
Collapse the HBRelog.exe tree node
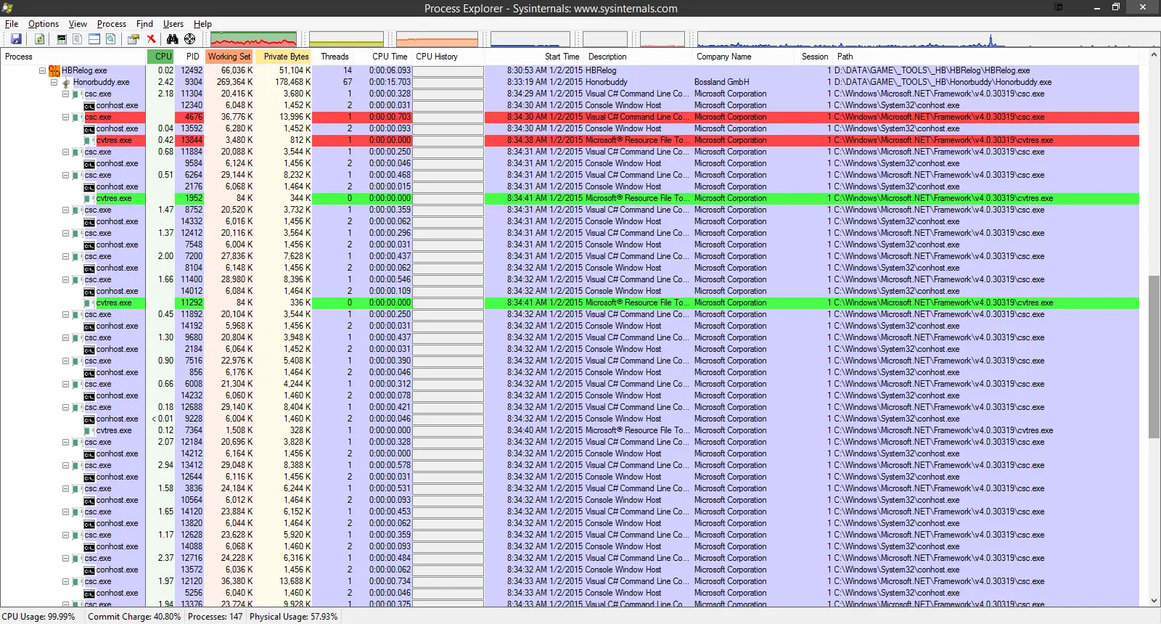click(42, 70)
